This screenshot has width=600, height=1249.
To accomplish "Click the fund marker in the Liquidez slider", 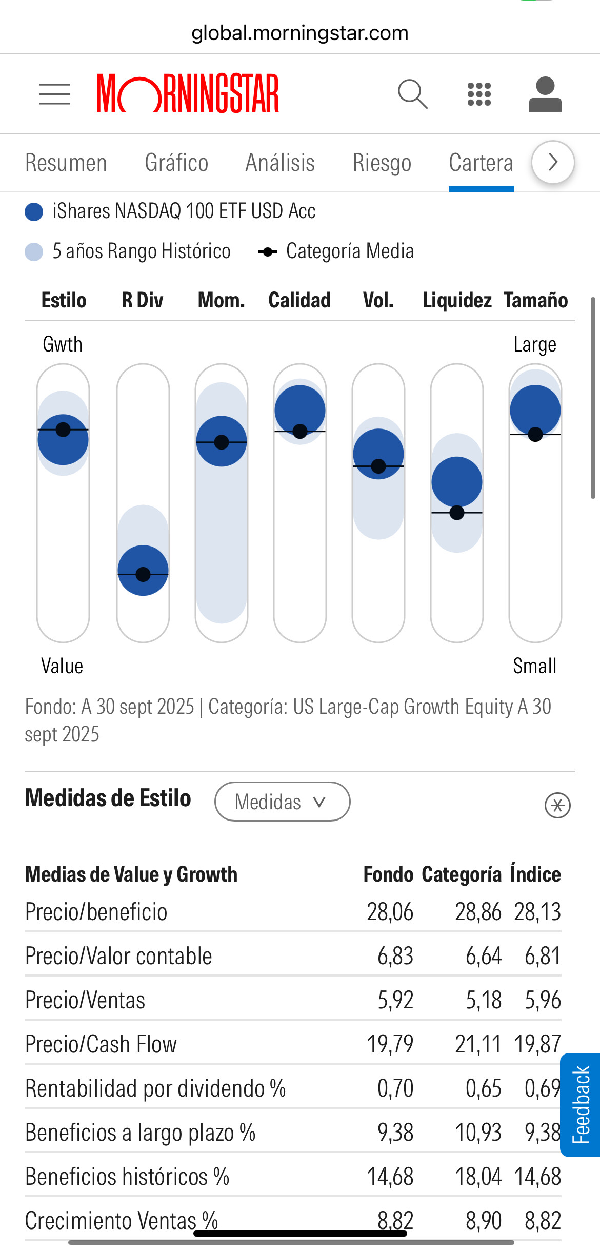I will (x=457, y=482).
